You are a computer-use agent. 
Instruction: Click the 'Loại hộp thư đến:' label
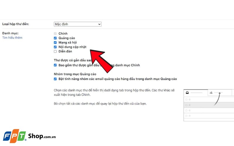tap(16, 24)
